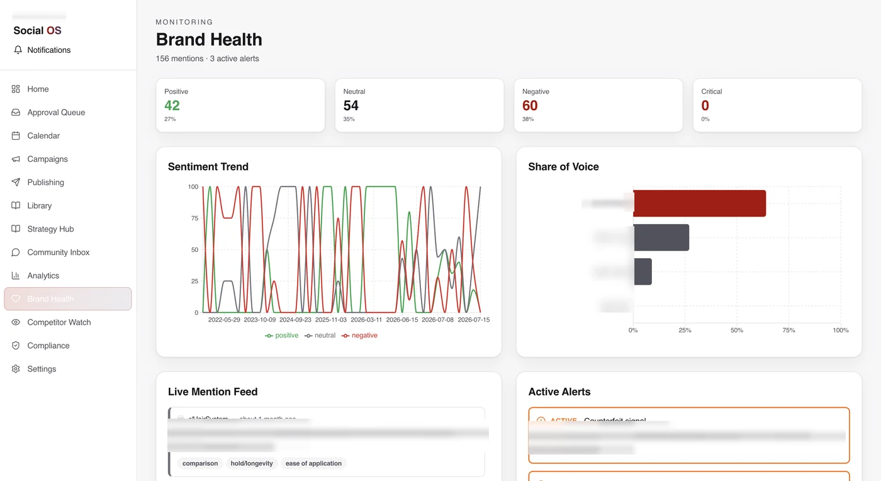Click the gray neutral legend entry
Screen dimensions: 881x481
[320, 336]
